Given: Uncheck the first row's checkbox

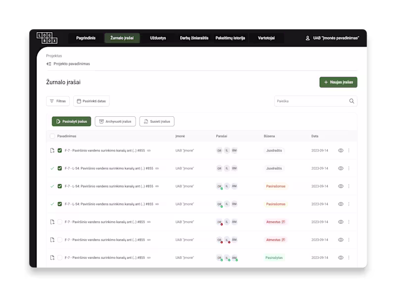Looking at the screenshot, I should [60, 150].
